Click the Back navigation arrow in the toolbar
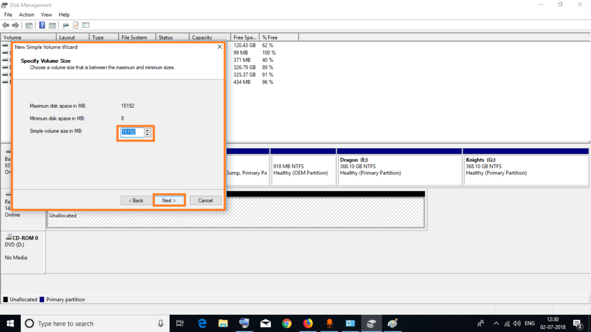This screenshot has height=332, width=591. tap(5, 25)
